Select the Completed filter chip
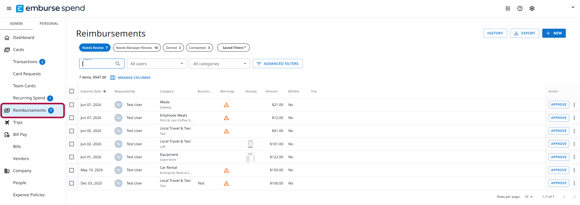Screen dimensions: 580x205 point(199,48)
